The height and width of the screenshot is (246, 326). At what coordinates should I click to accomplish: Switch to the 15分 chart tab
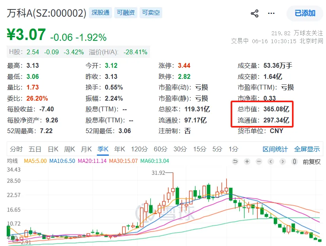click(x=199, y=149)
